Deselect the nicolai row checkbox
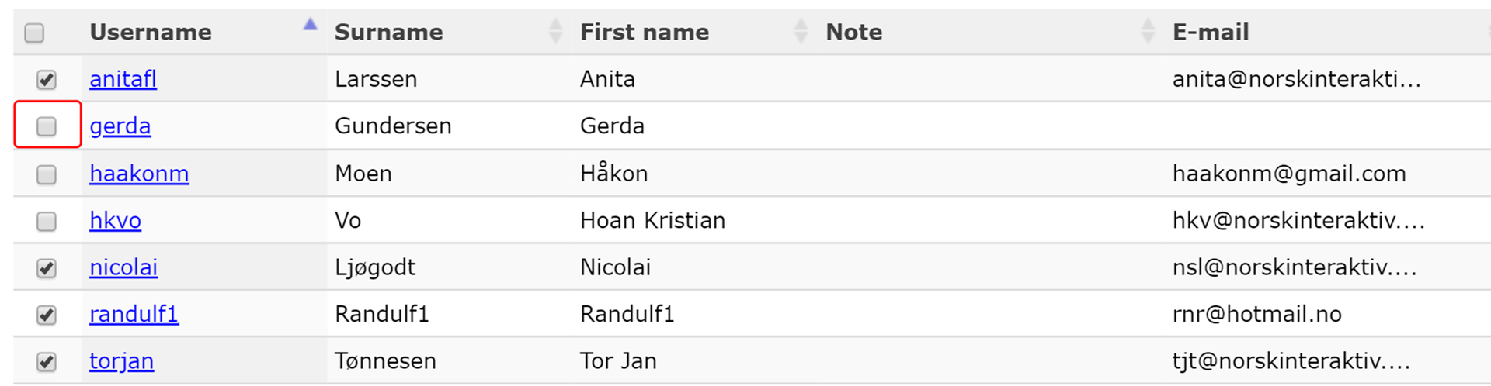 point(47,268)
